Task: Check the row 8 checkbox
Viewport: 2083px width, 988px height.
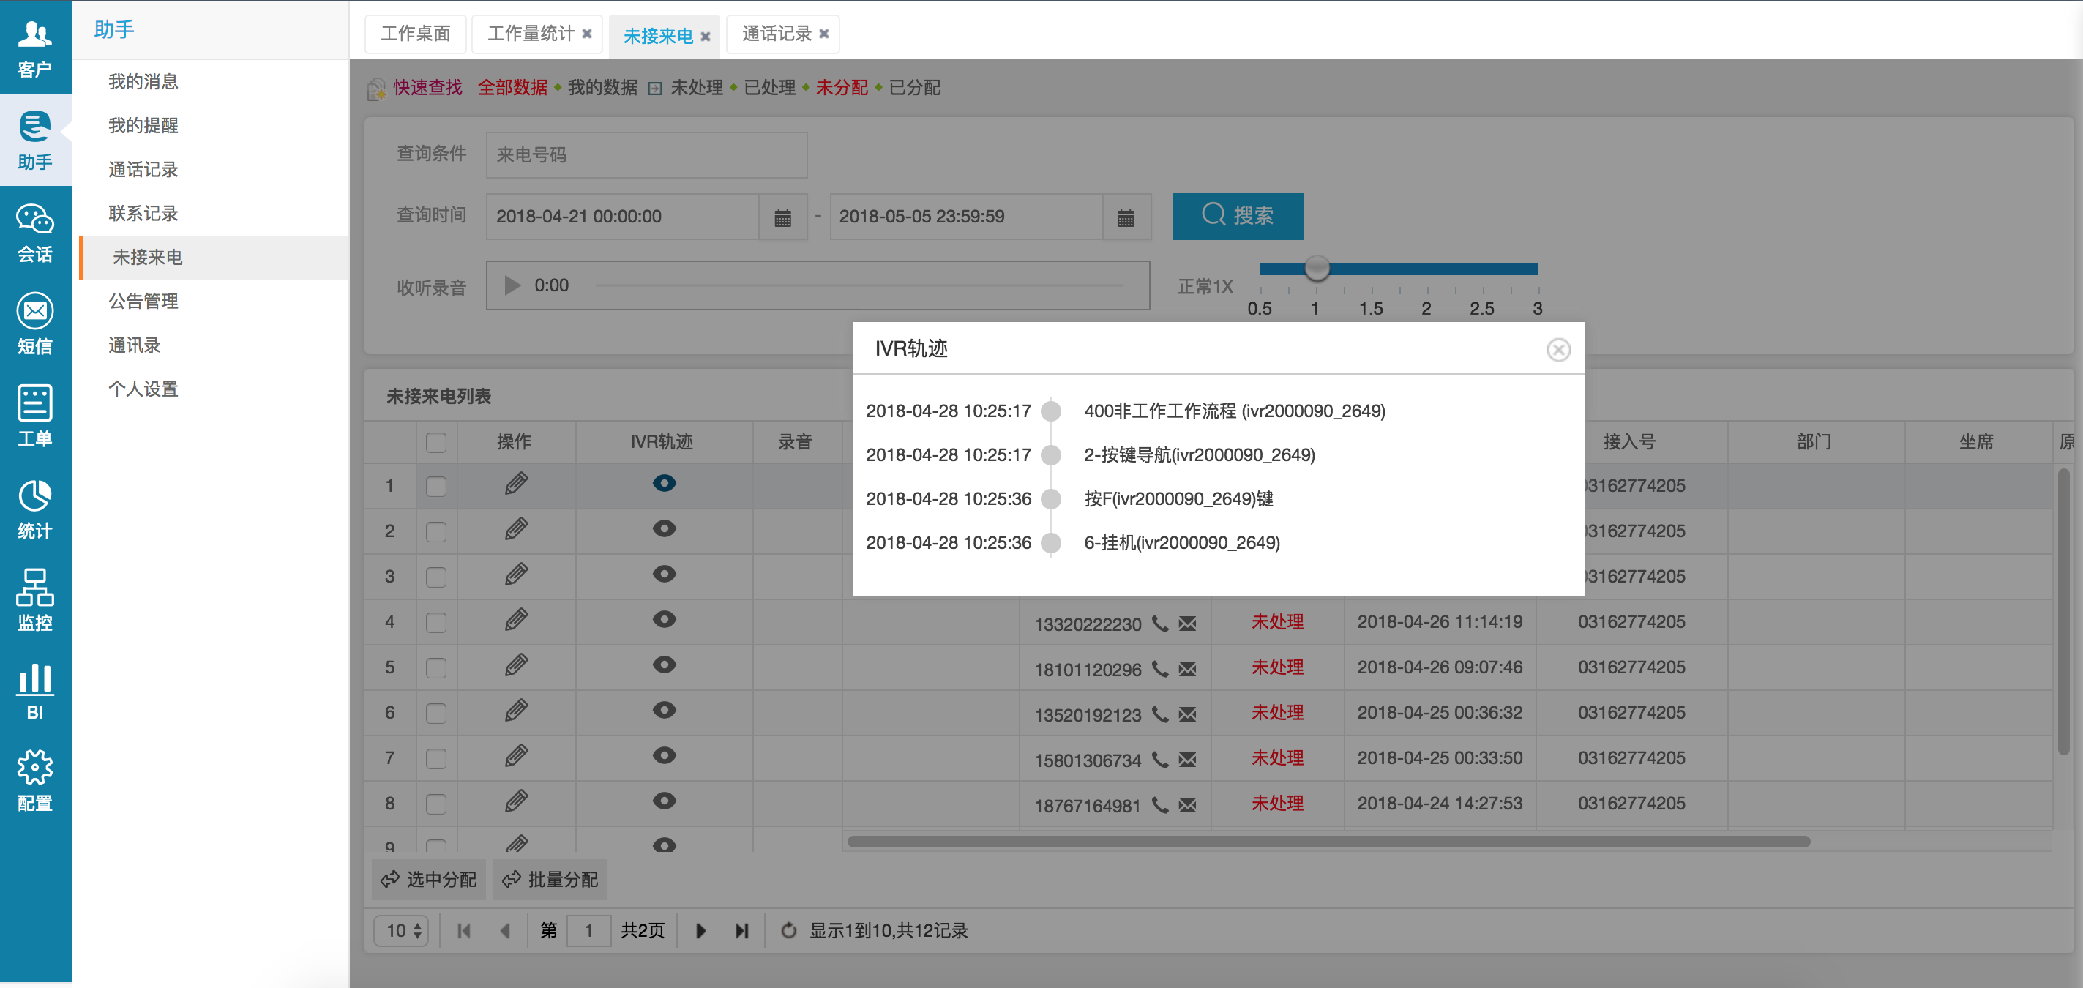Action: click(435, 803)
